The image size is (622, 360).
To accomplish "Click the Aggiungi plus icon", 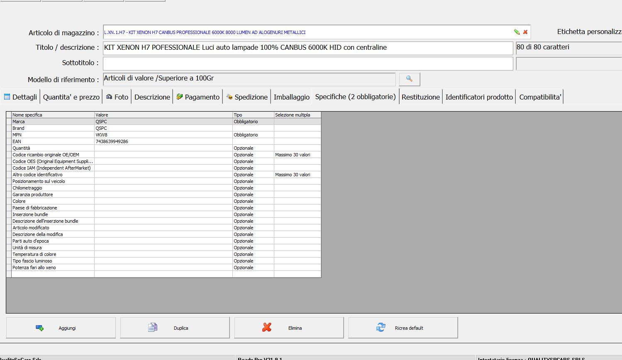I will (x=40, y=328).
